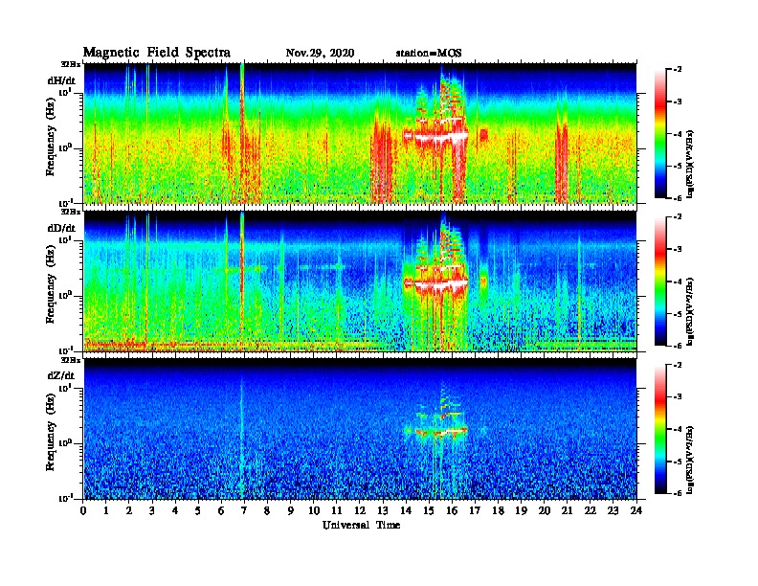Select the "Universal Time" axis title
The width and height of the screenshot is (758, 586).
pyautogui.click(x=361, y=525)
